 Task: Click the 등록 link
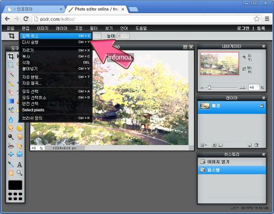261,28
